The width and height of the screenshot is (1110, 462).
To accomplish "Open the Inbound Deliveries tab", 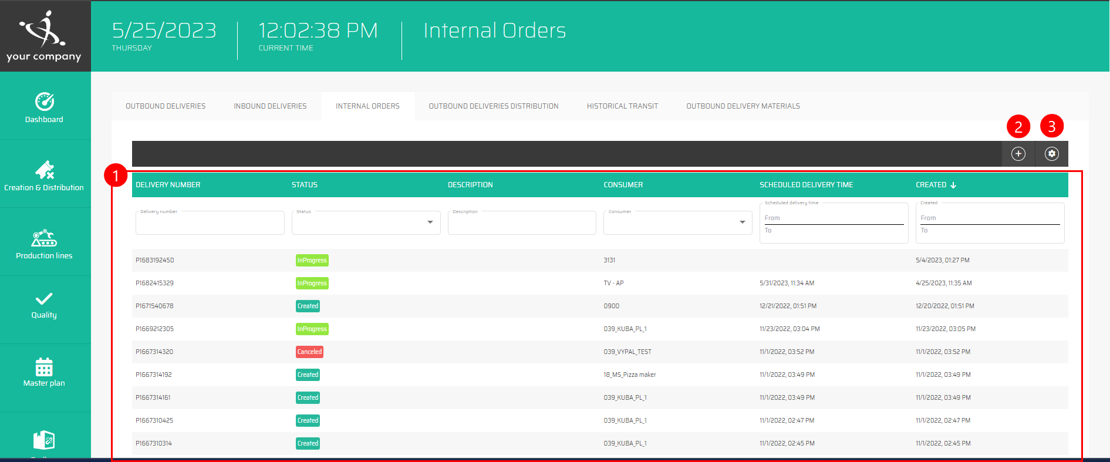I will point(270,106).
